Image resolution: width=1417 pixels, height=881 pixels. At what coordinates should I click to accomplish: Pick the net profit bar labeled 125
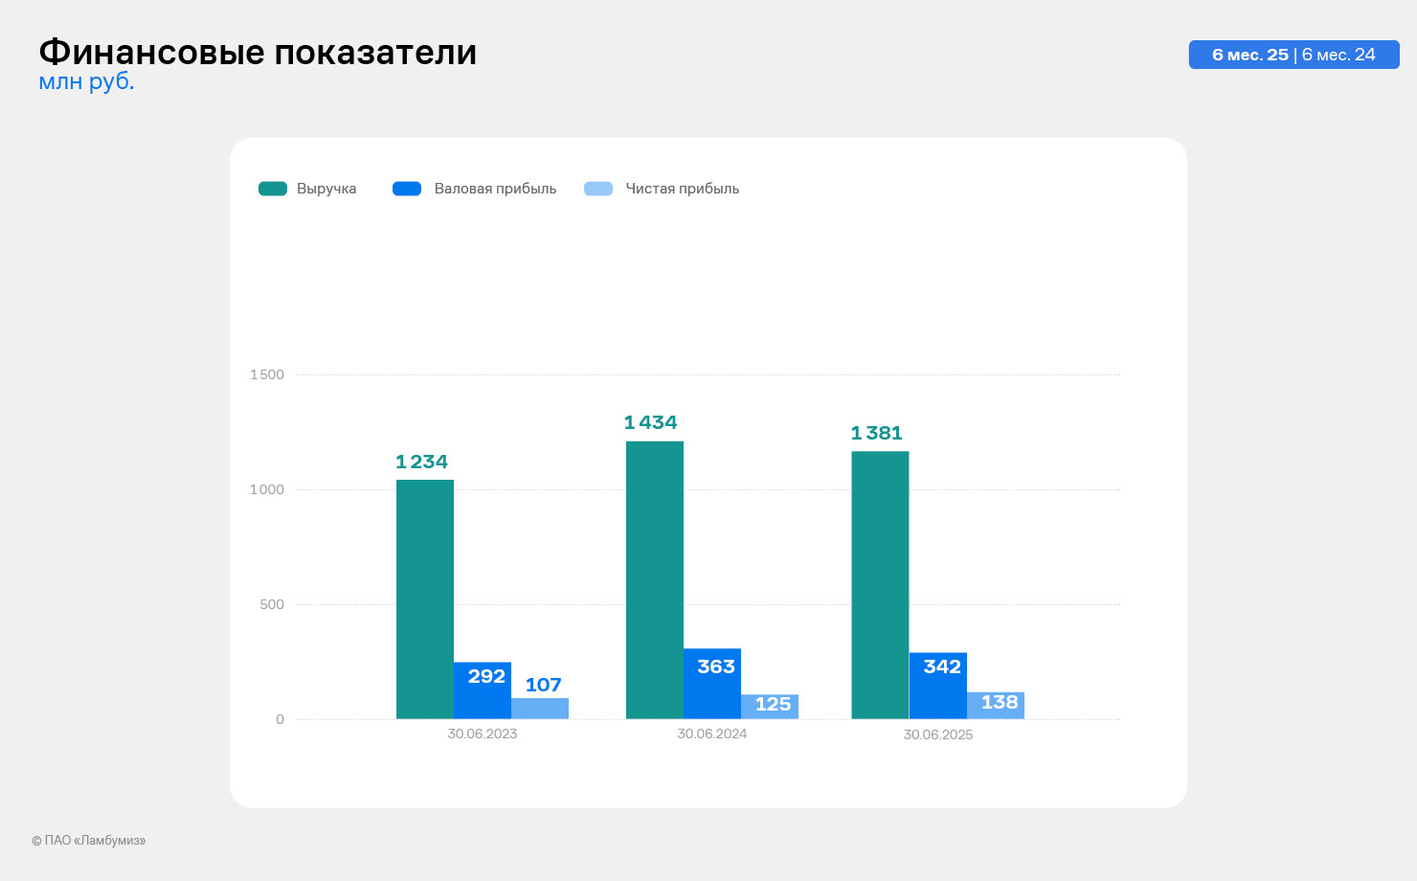[x=770, y=707]
